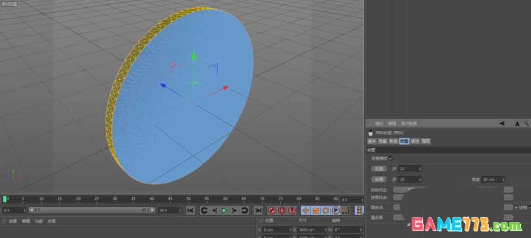Click the current frame field right of ruler
This screenshot has height=238, width=531.
pos(351,200)
